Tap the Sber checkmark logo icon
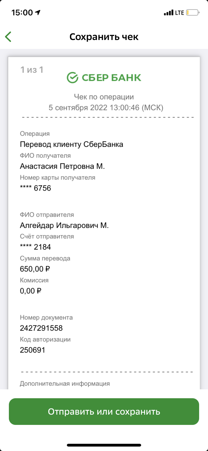 (x=72, y=77)
